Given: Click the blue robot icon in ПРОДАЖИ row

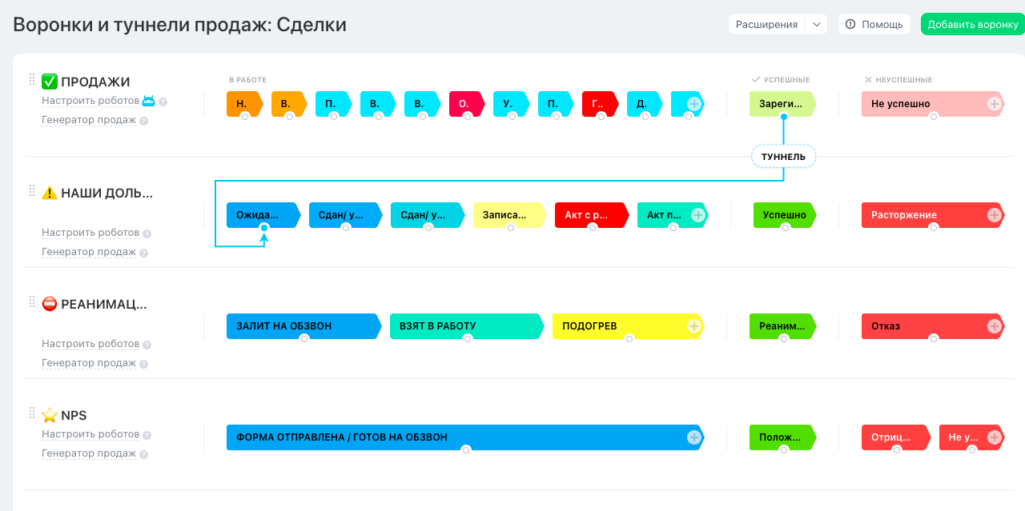Looking at the screenshot, I should [149, 101].
